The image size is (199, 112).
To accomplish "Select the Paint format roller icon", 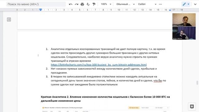I will click(x=94, y=4).
